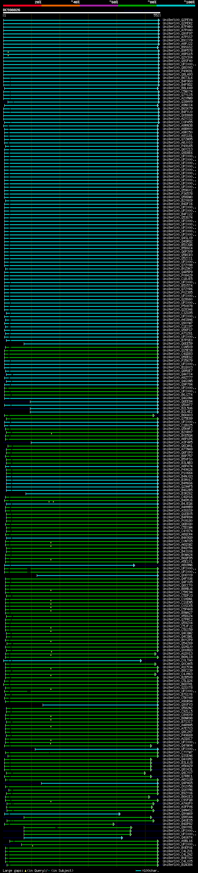Select the UniRef100_Q38HV9 label
The image size is (198, 873).
coord(178,102)
